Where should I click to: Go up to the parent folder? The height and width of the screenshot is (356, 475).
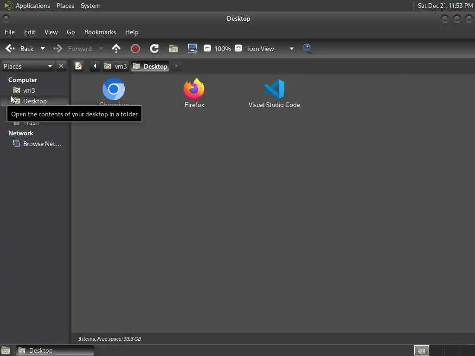pos(116,49)
